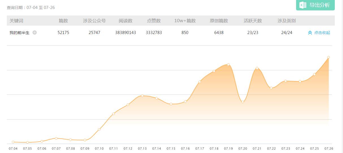
Task: Click the chart data point for 07.23
Action: [x=286, y=81]
